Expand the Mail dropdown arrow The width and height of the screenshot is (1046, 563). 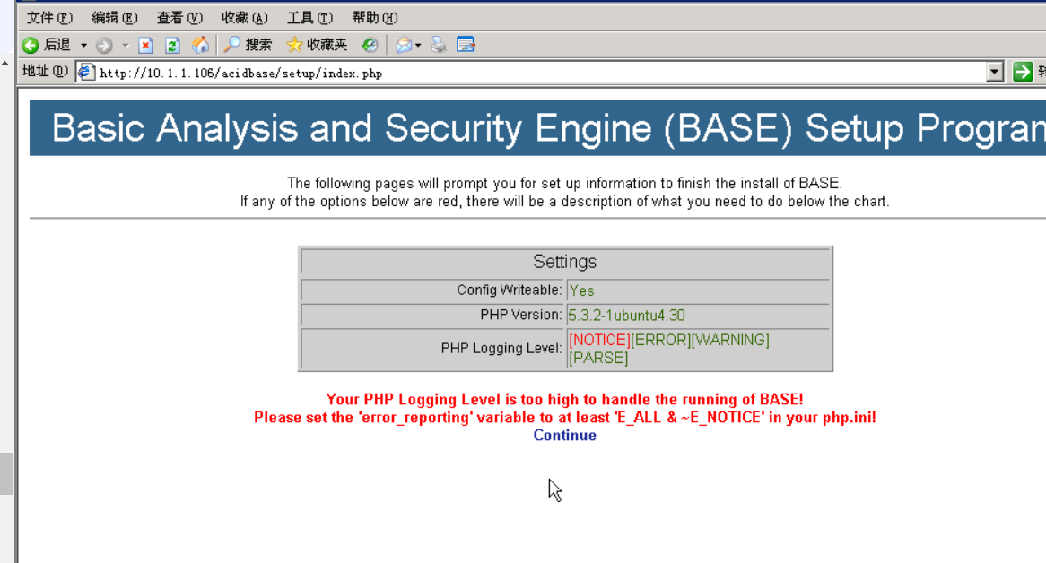418,46
